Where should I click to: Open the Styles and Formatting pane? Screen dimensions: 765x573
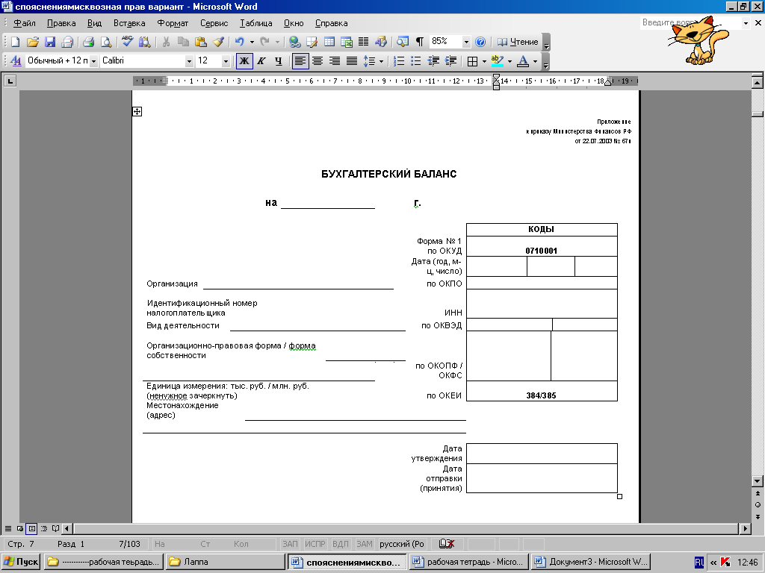click(x=16, y=61)
